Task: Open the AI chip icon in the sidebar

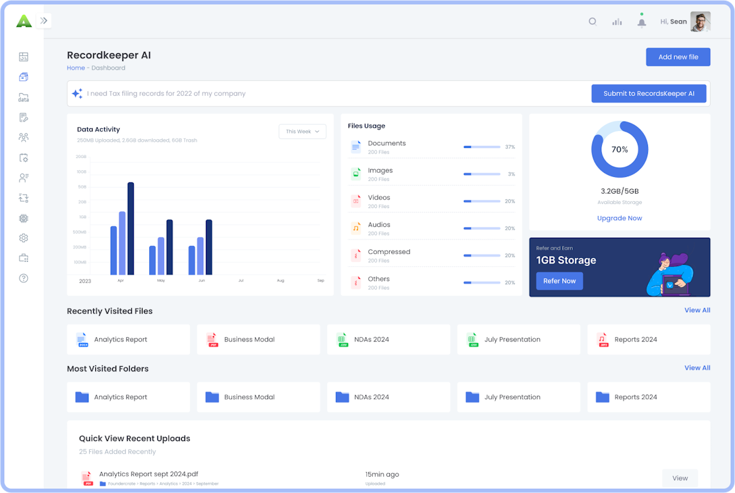Action: coord(24,218)
